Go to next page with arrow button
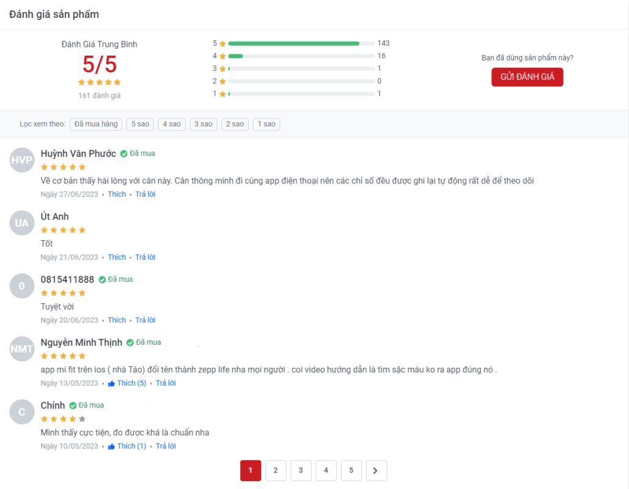This screenshot has height=489, width=629. click(x=376, y=471)
